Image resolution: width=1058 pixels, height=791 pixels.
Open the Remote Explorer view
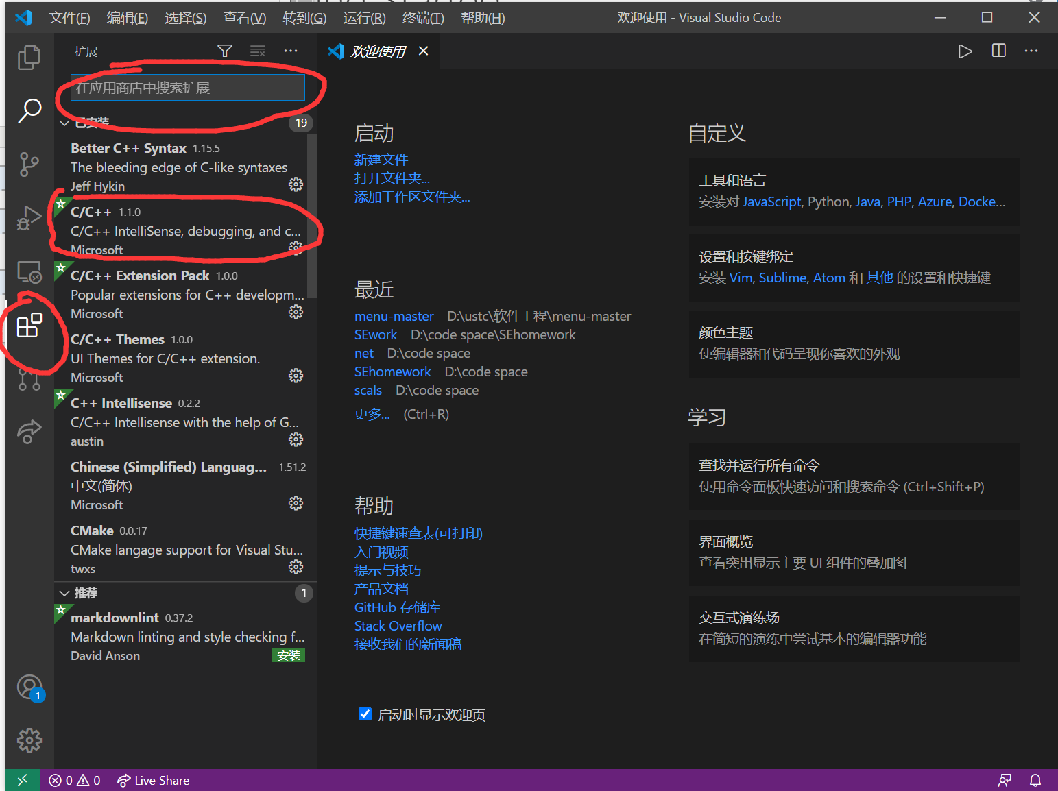coord(29,272)
